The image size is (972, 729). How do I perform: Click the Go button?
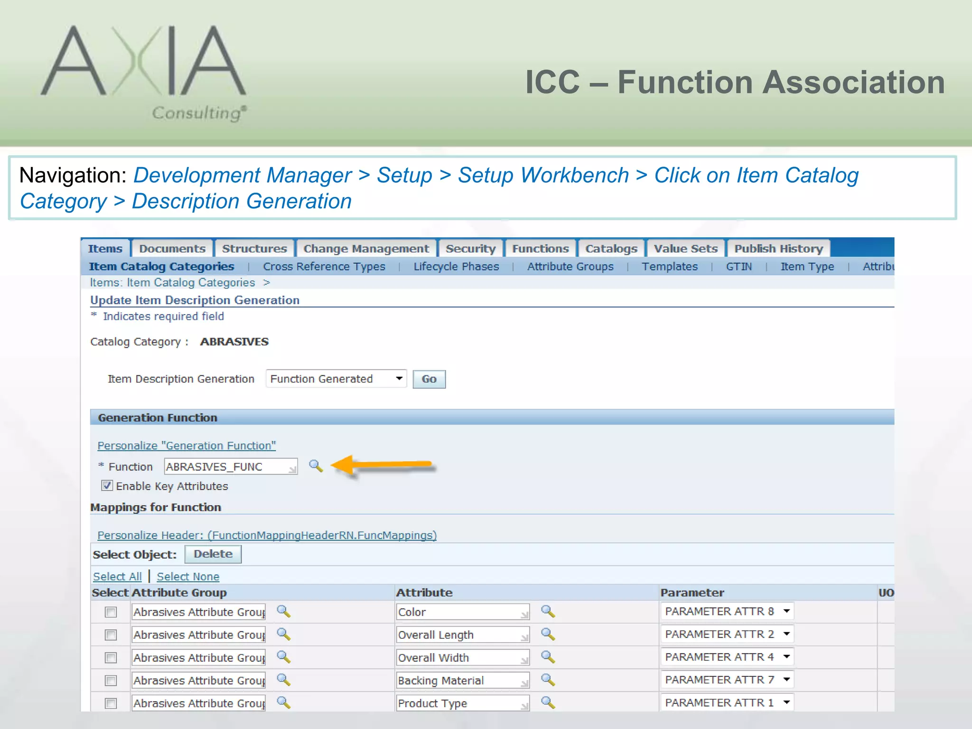click(429, 379)
